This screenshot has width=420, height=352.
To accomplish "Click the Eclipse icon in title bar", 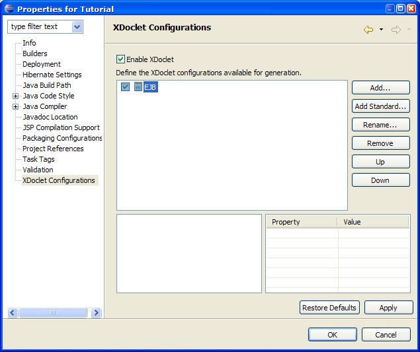I will click(9, 9).
